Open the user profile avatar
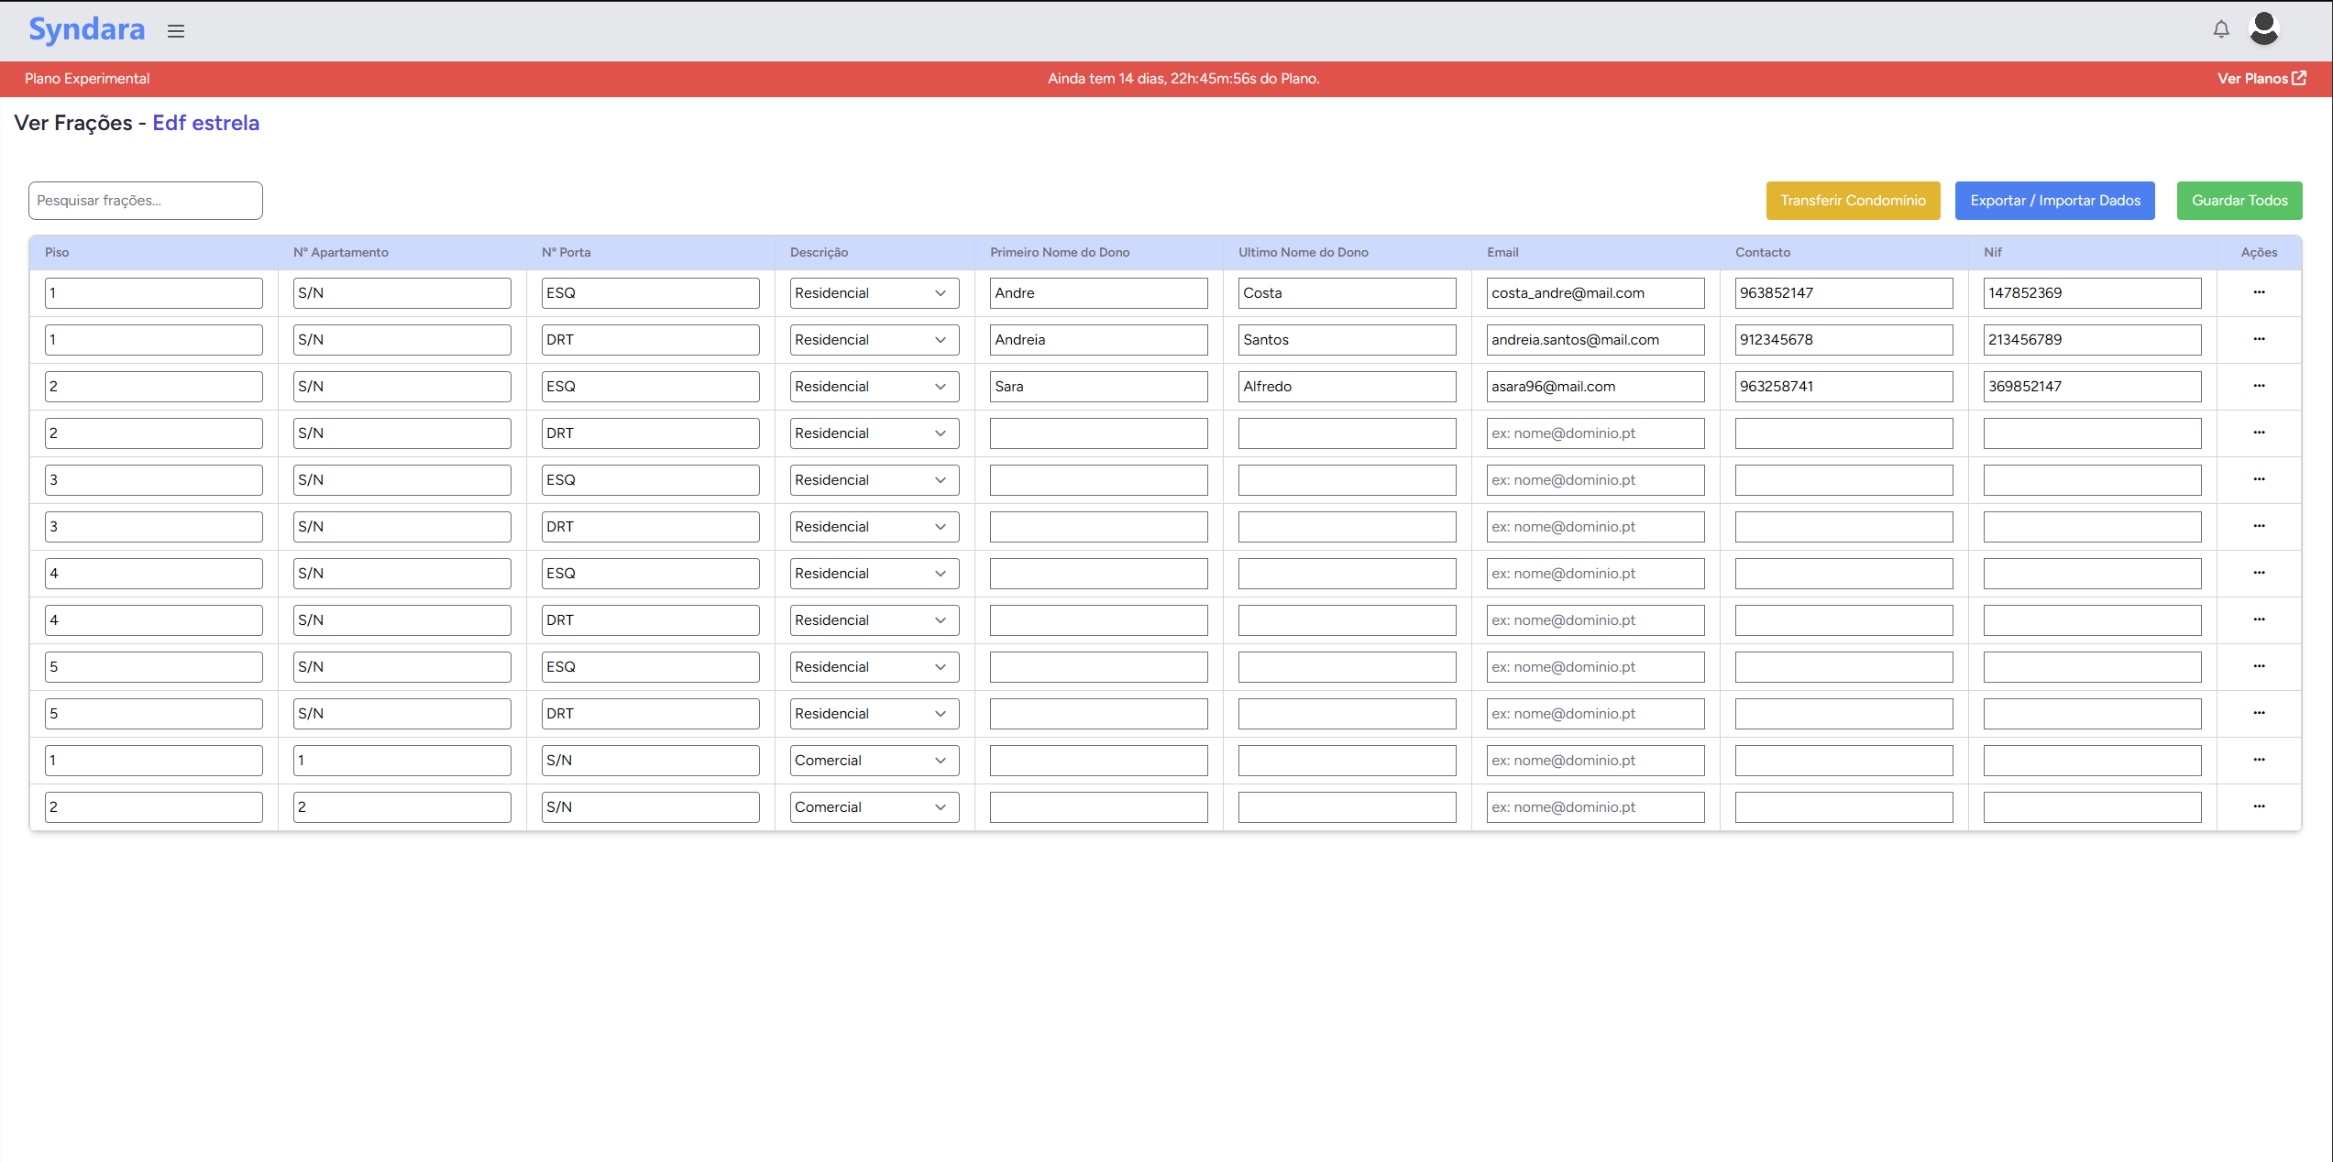 [x=2263, y=28]
